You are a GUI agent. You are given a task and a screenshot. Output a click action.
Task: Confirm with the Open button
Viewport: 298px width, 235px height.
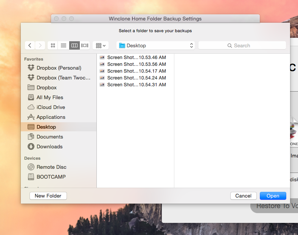(273, 196)
